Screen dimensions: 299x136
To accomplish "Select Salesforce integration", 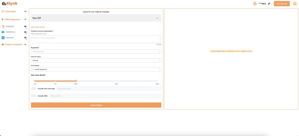I will coord(10,32).
